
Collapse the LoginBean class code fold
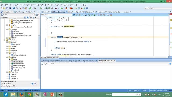[46, 18]
